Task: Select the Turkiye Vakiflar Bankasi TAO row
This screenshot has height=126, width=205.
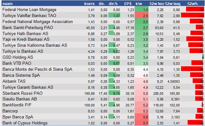Action: pos(102,16)
